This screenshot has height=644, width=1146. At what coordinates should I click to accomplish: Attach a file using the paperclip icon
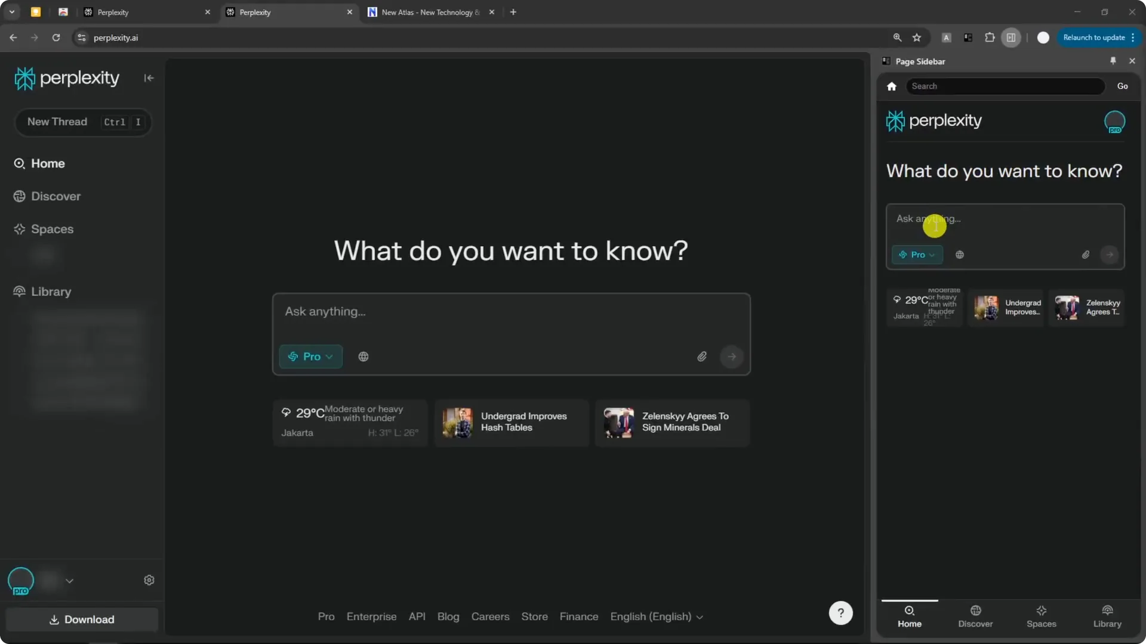[x=702, y=356]
